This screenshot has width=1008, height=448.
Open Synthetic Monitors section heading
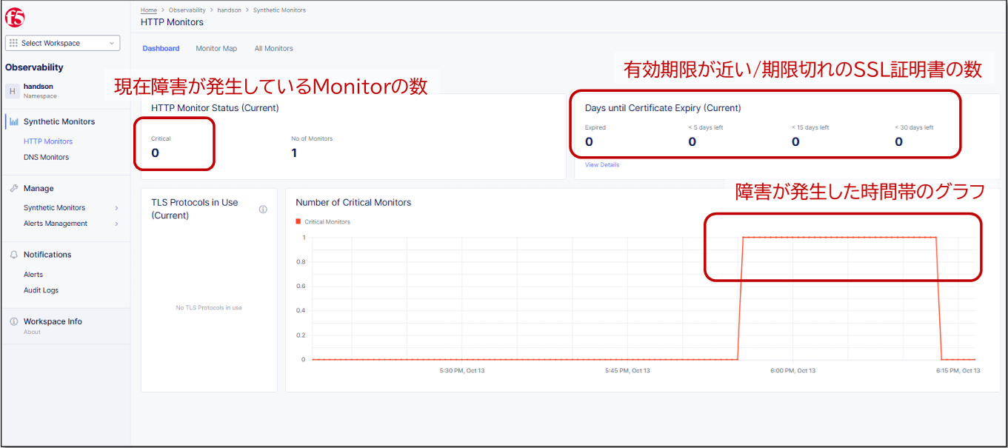point(59,121)
